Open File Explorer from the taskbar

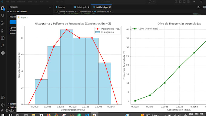tap(33, 115)
